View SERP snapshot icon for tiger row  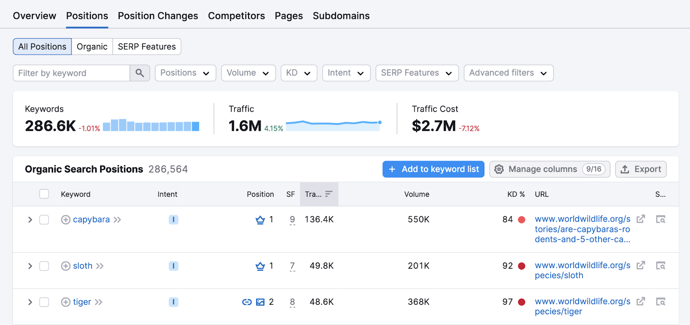660,302
